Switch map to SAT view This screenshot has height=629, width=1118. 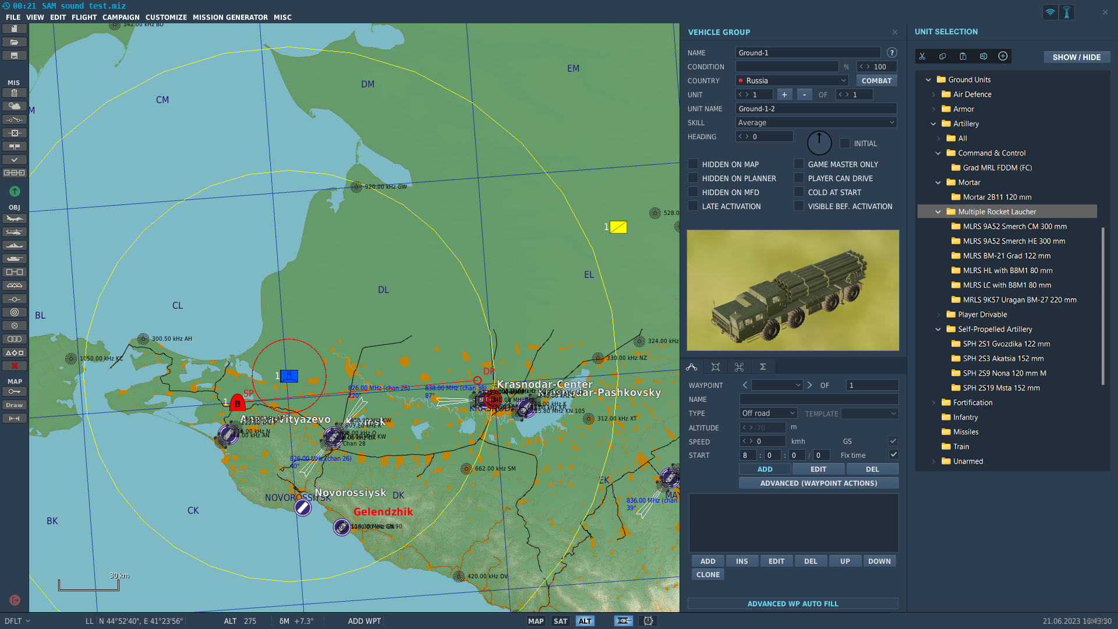[560, 621]
